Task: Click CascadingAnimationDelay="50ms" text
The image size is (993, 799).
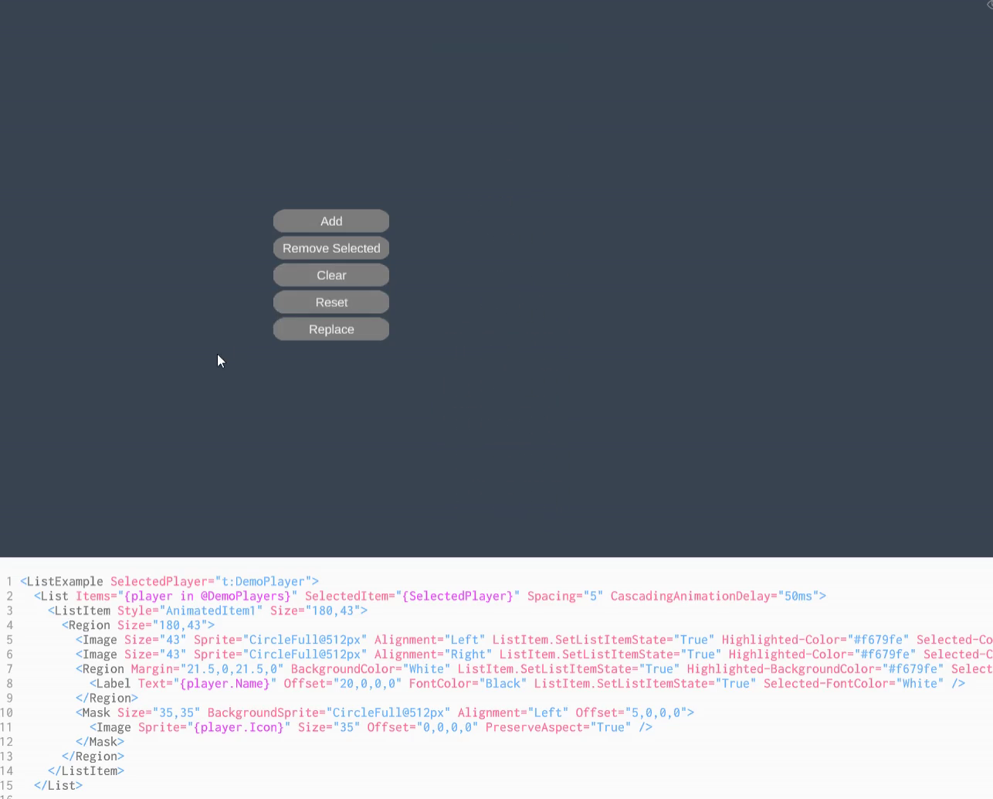Action: pyautogui.click(x=714, y=596)
